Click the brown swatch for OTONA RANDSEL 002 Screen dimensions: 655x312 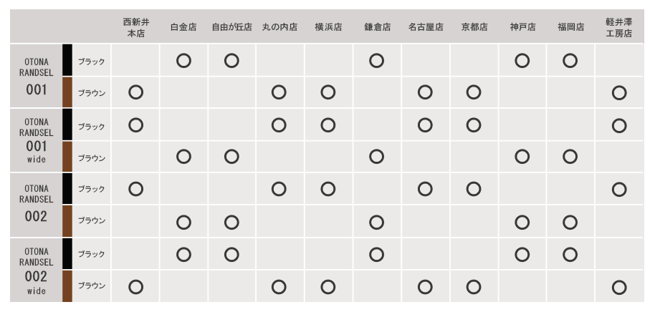(x=67, y=222)
